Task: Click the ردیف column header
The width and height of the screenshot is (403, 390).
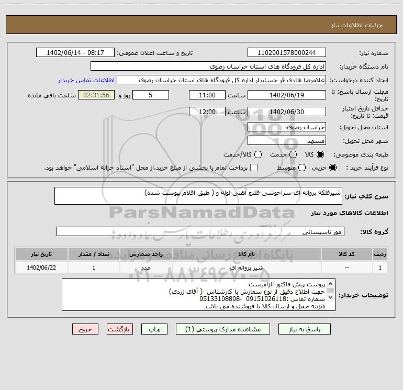Action: 380,254
